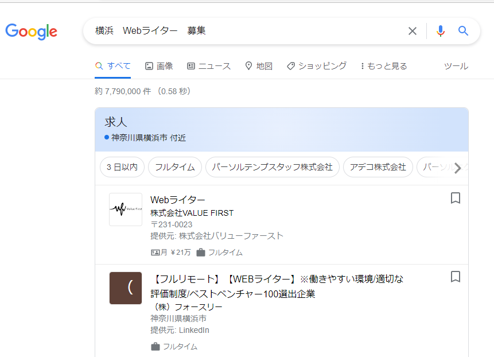
Task: Click the 約 7,790,000 件 result count
Action: [123, 91]
